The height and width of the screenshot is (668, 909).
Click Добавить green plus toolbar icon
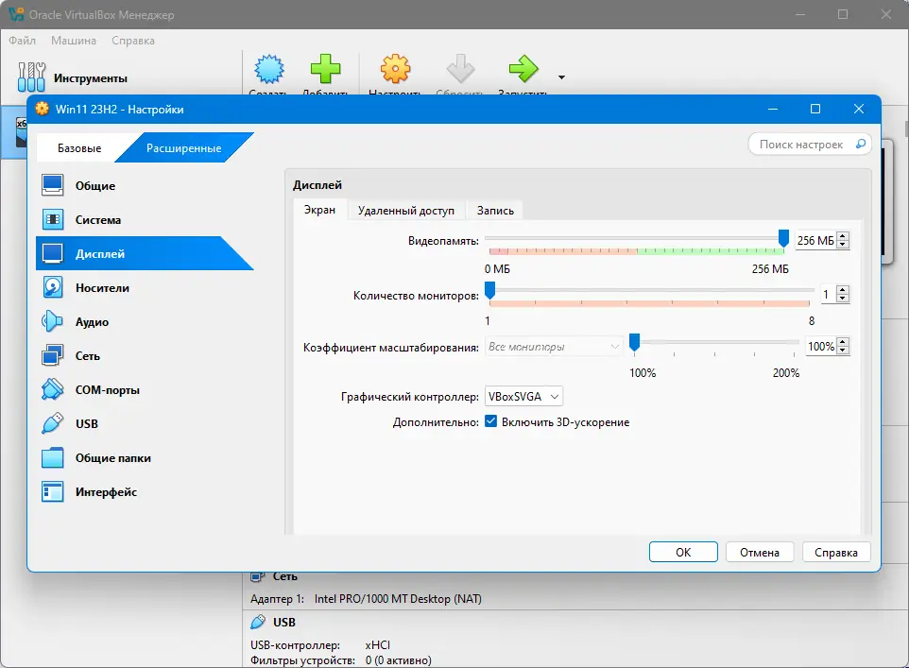click(x=325, y=69)
